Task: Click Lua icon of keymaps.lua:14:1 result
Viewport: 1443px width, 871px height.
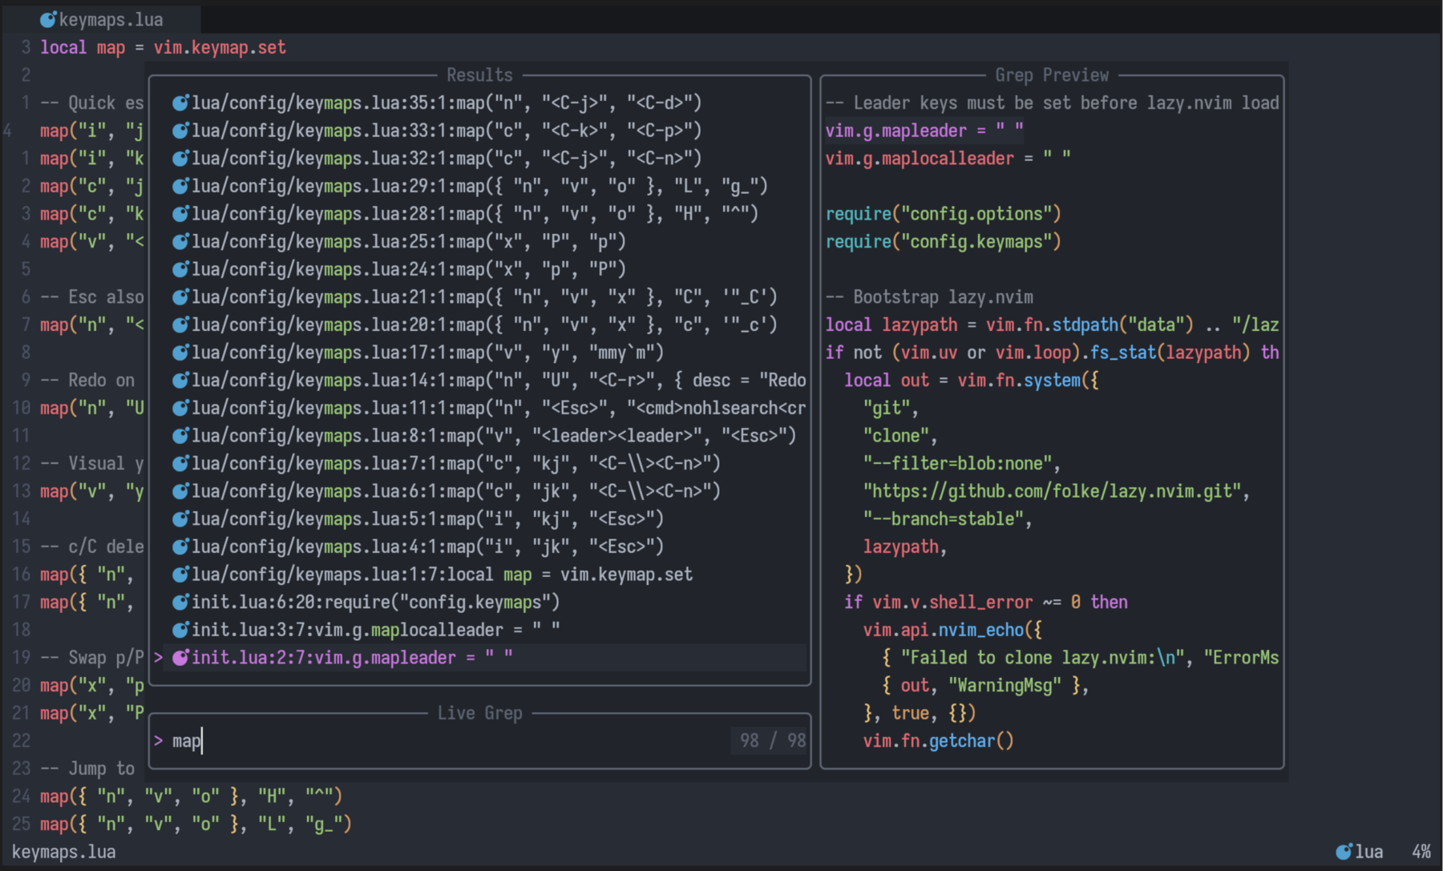Action: [180, 381]
